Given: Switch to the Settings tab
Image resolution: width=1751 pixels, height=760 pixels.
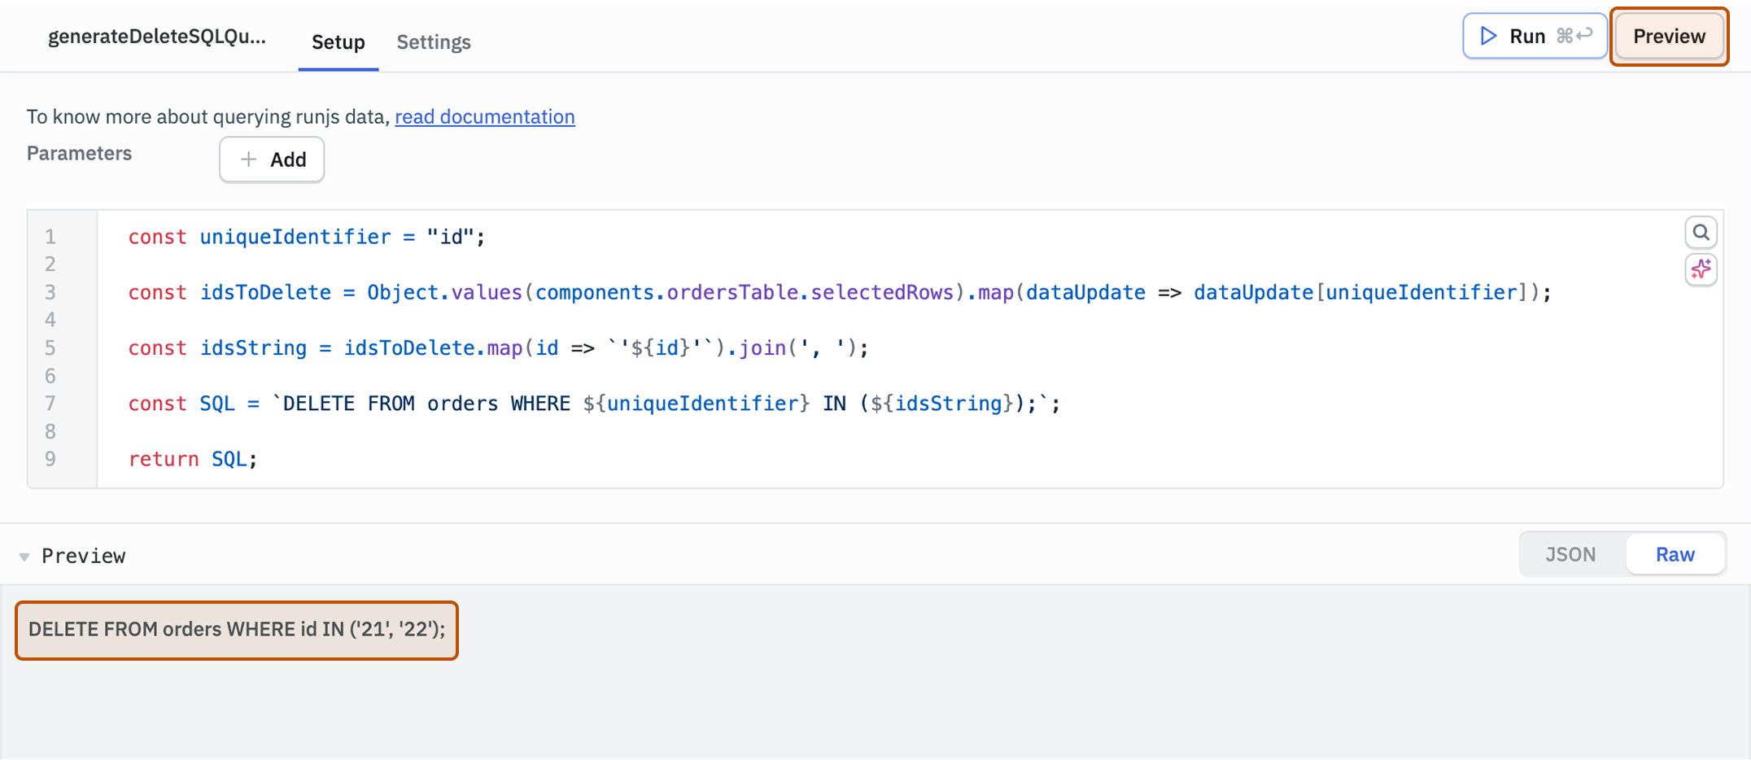Looking at the screenshot, I should click(434, 42).
